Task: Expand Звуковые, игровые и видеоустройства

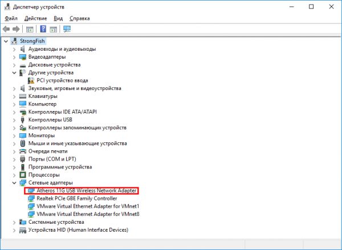Action: click(14, 88)
